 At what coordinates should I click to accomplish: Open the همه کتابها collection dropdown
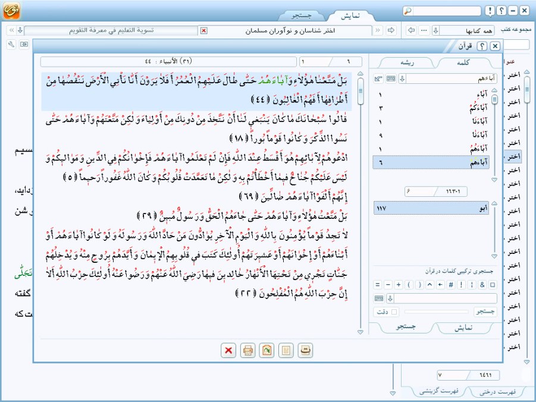[436, 30]
